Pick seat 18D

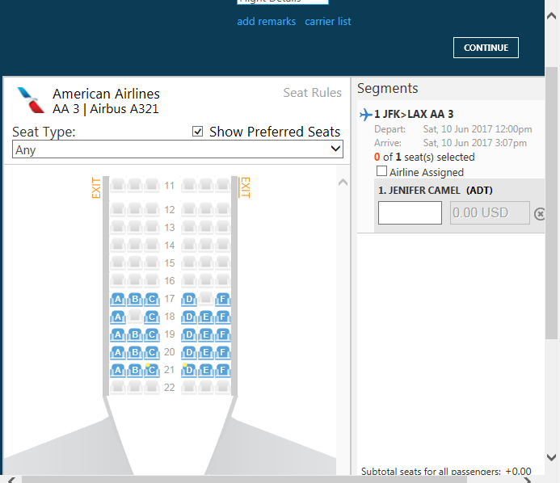[x=189, y=317]
